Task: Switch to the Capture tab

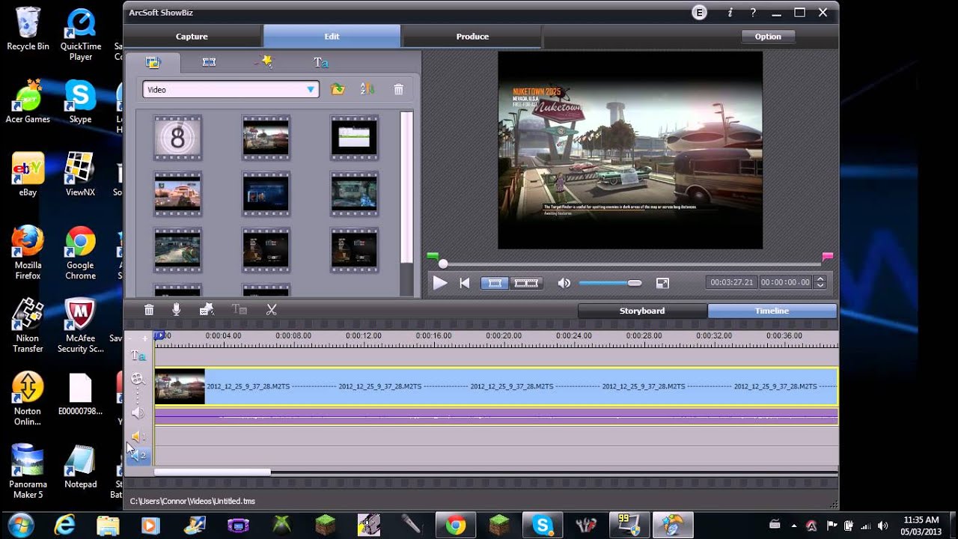Action: [x=192, y=37]
